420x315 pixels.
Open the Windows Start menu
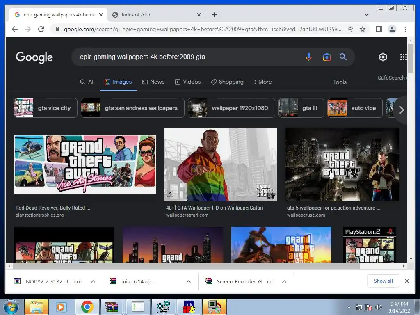[x=11, y=307]
